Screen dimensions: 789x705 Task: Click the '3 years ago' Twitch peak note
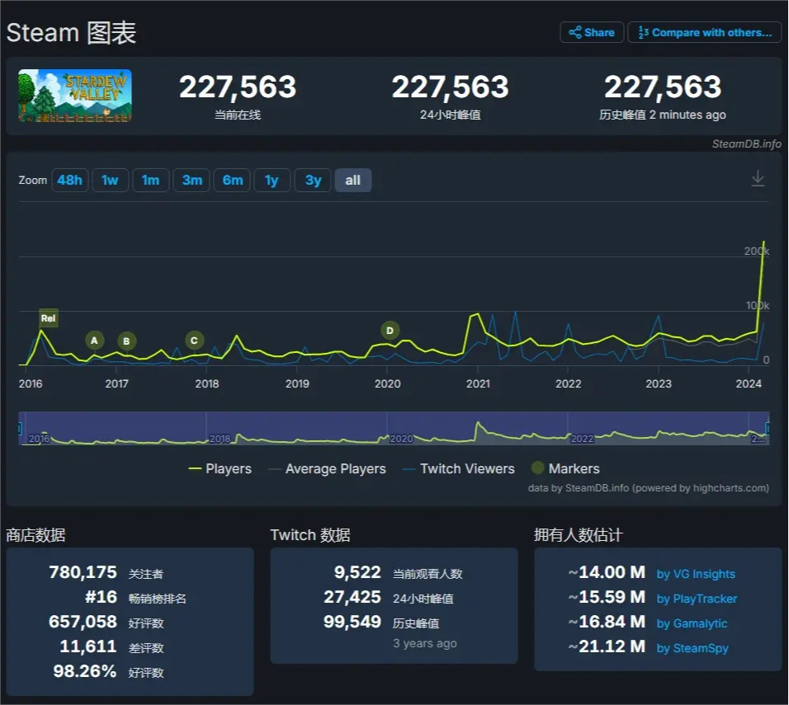pyautogui.click(x=425, y=643)
